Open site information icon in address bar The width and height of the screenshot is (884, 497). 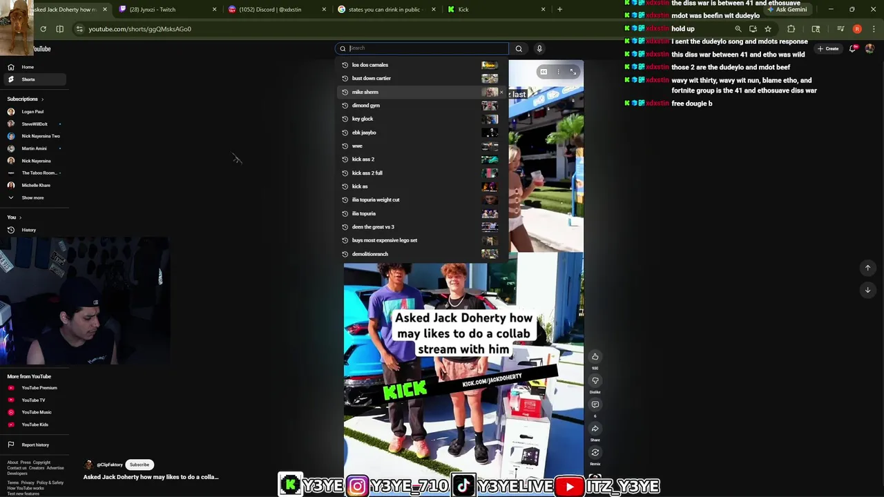pyautogui.click(x=79, y=29)
